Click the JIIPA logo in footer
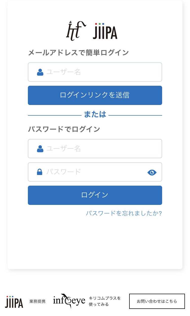Viewport: 190px width, 316px height. pos(14,302)
